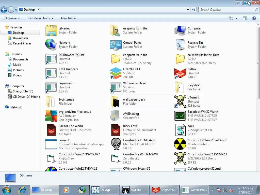This screenshot has height=195, width=260.
Task: Open the view options dropdown arrow
Action: point(236,18)
